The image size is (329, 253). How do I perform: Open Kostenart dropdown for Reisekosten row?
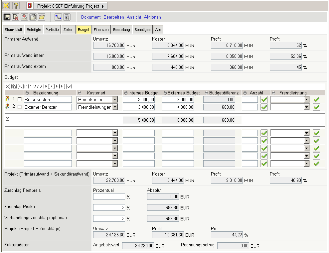click(115, 99)
